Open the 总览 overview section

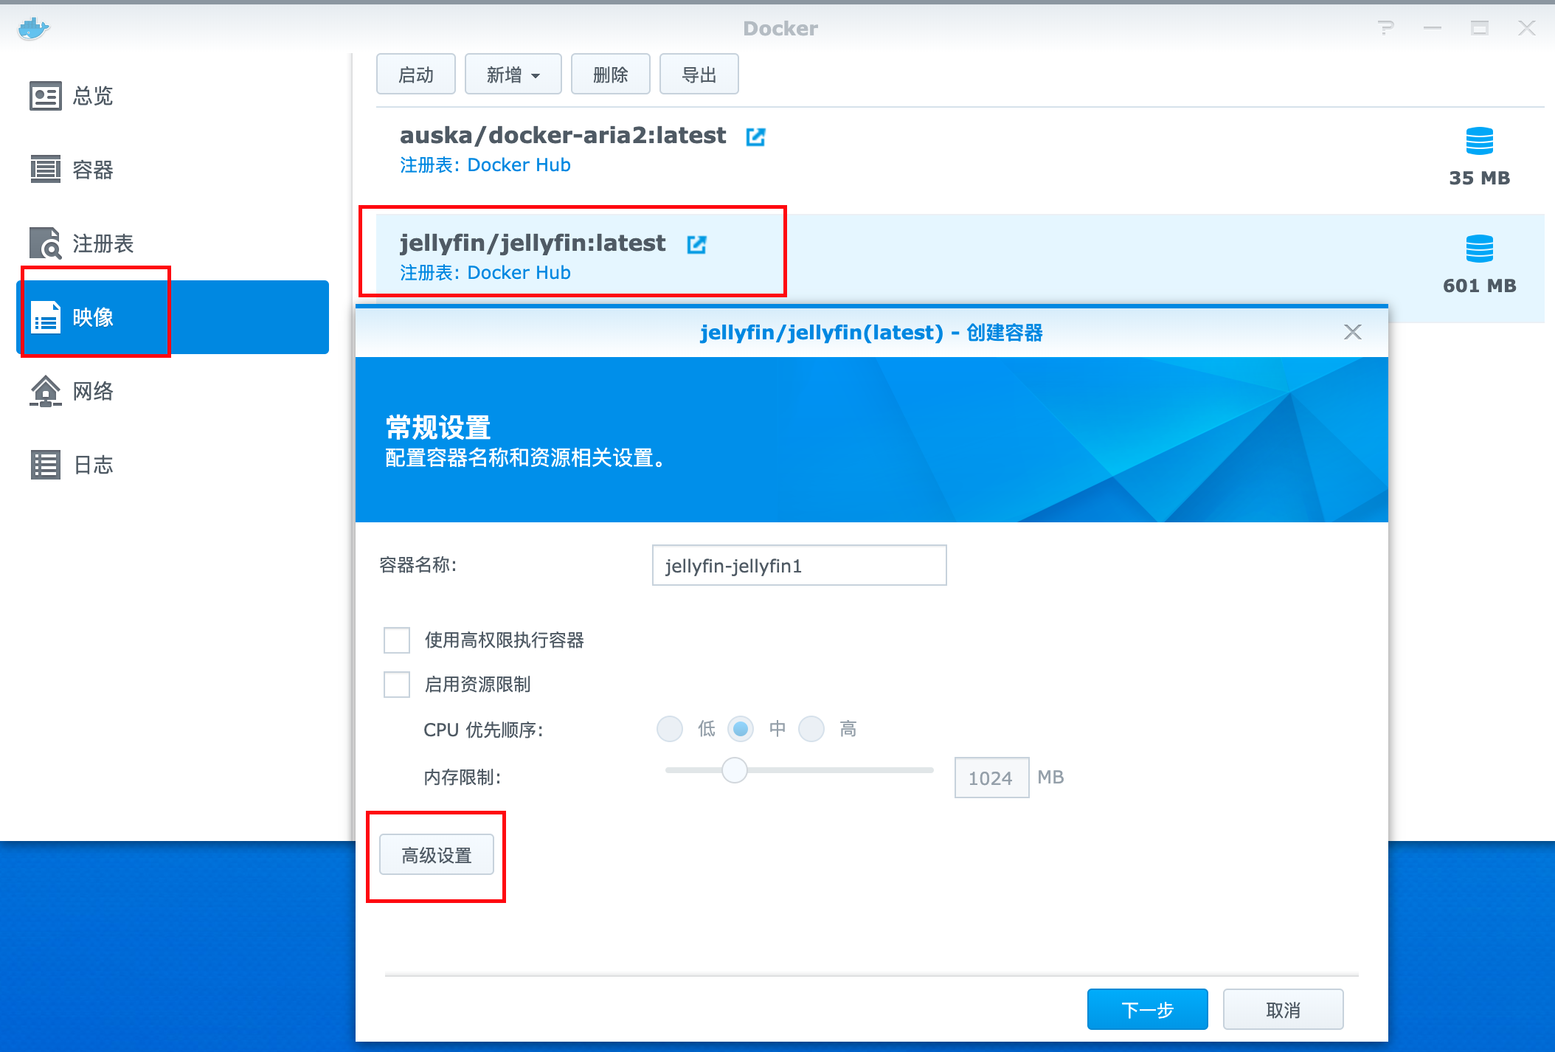coord(173,96)
